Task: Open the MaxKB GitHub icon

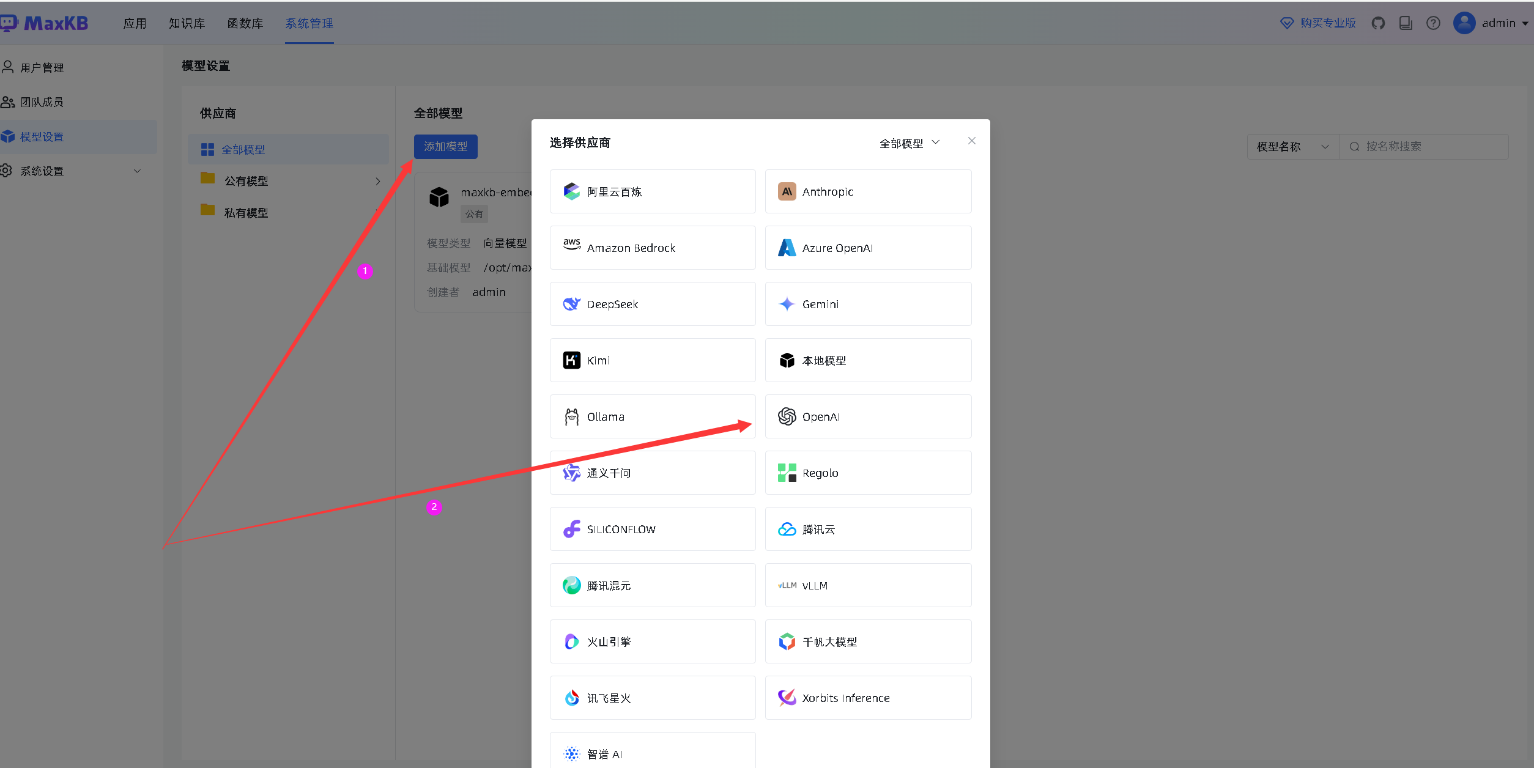Action: pos(1379,23)
